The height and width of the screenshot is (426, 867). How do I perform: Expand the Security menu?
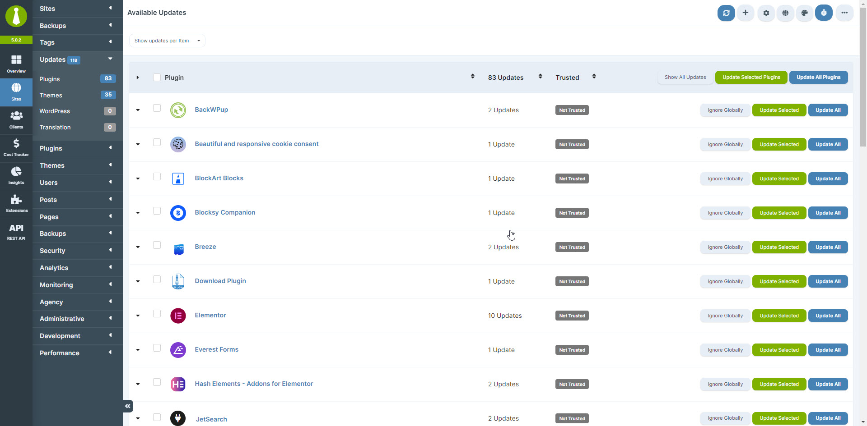click(77, 251)
